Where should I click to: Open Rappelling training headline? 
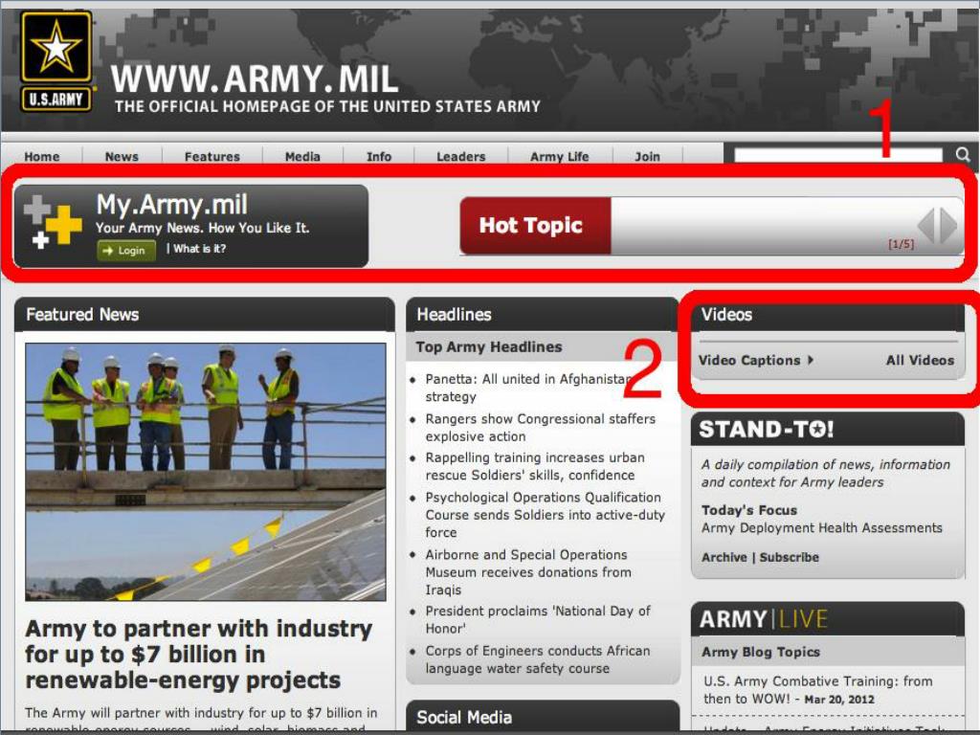point(535,466)
